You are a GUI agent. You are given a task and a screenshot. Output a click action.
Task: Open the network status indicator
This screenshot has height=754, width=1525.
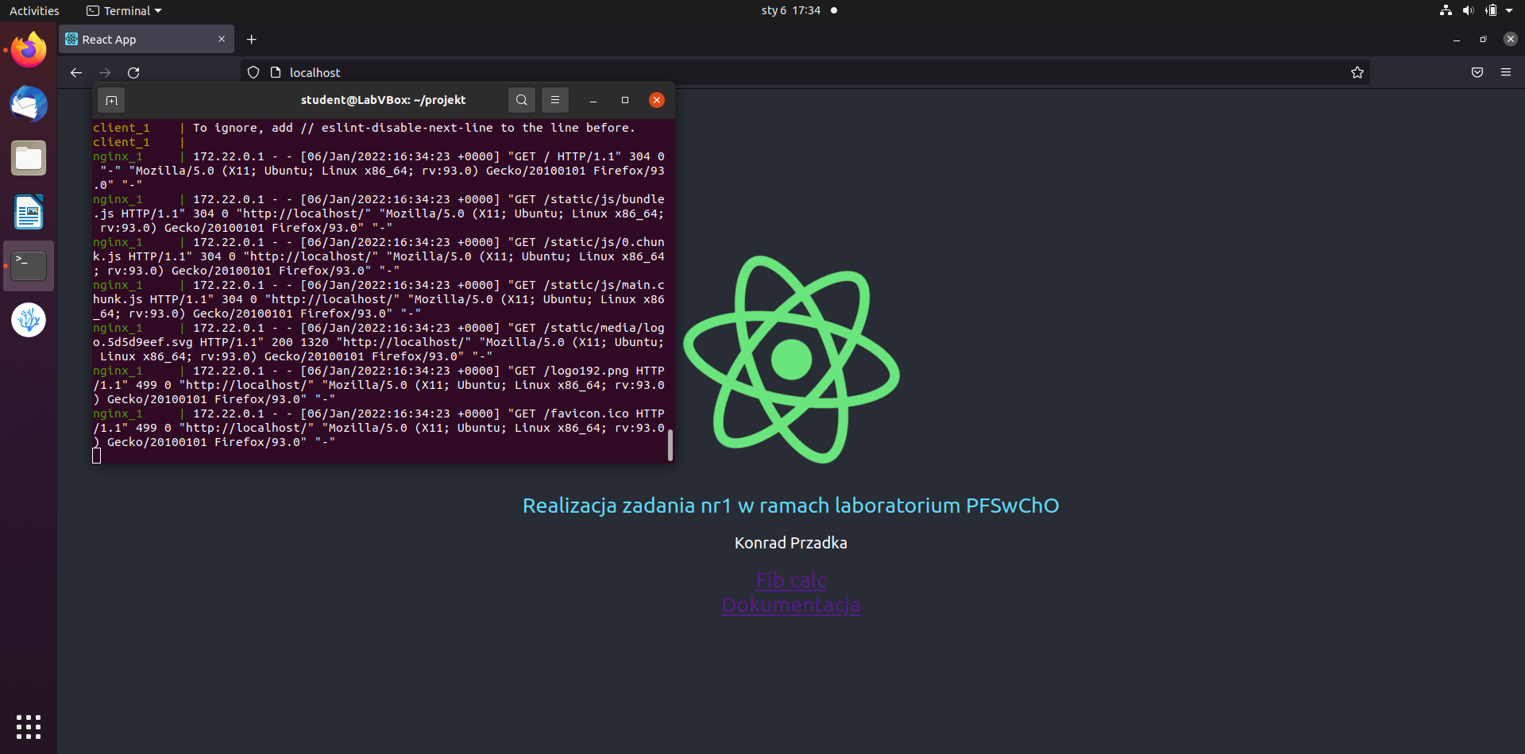pos(1446,10)
